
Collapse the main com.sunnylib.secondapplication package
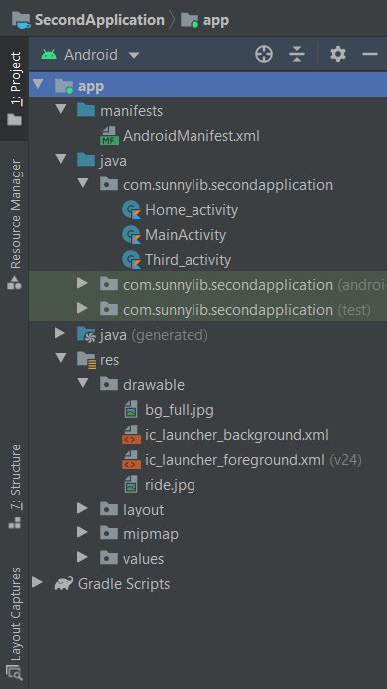[83, 183]
